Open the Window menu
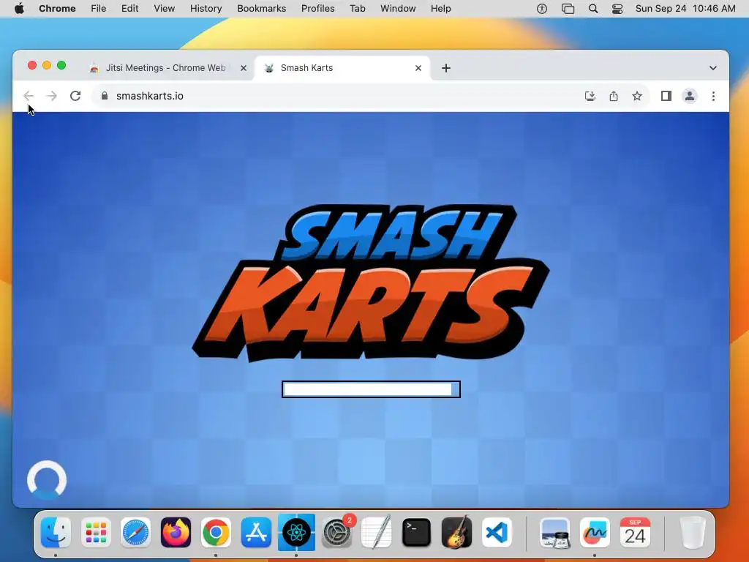Screen dimensions: 749x562 (x=398, y=9)
